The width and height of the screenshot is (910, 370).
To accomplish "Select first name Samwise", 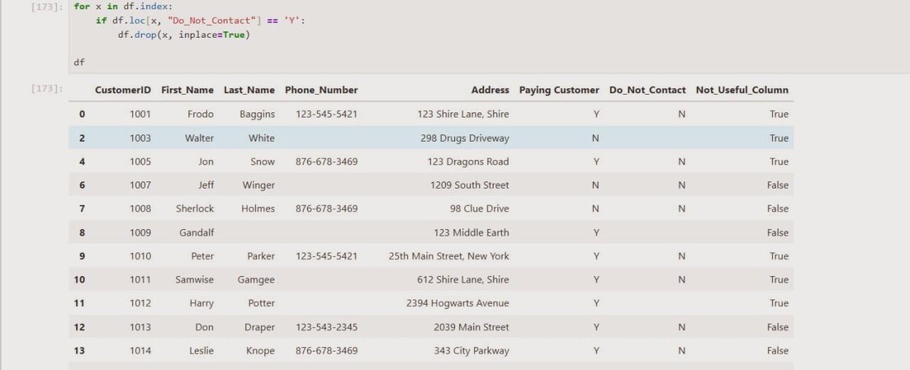I will coord(195,280).
